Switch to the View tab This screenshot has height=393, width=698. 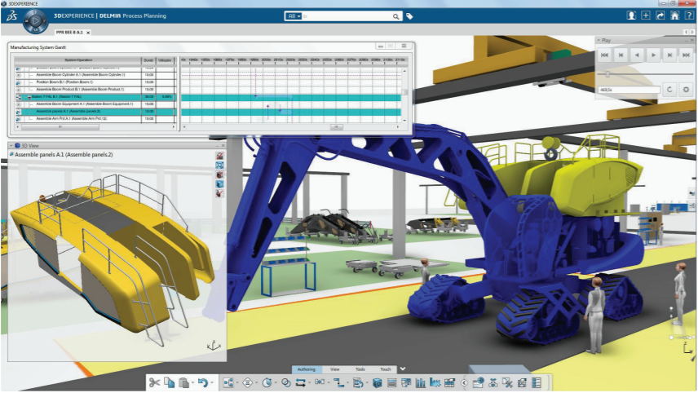[335, 369]
